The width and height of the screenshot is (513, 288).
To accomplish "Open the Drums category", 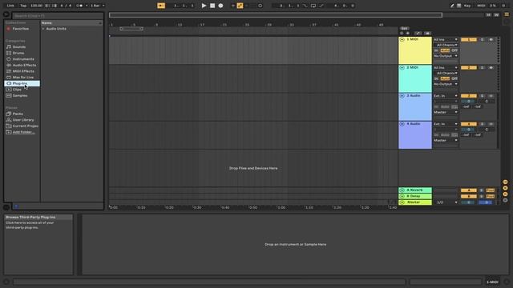I will 18,53.
